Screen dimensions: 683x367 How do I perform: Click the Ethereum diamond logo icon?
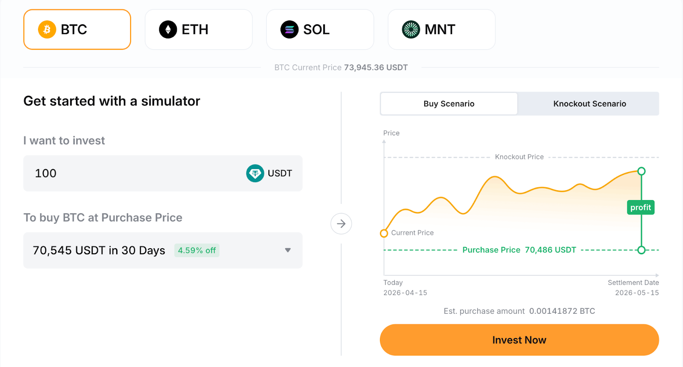(168, 29)
